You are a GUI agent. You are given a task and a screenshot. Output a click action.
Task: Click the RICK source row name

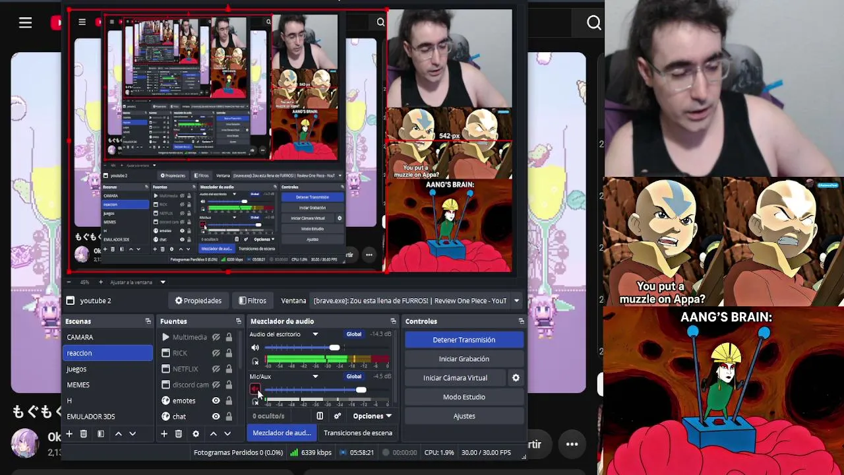pos(180,353)
